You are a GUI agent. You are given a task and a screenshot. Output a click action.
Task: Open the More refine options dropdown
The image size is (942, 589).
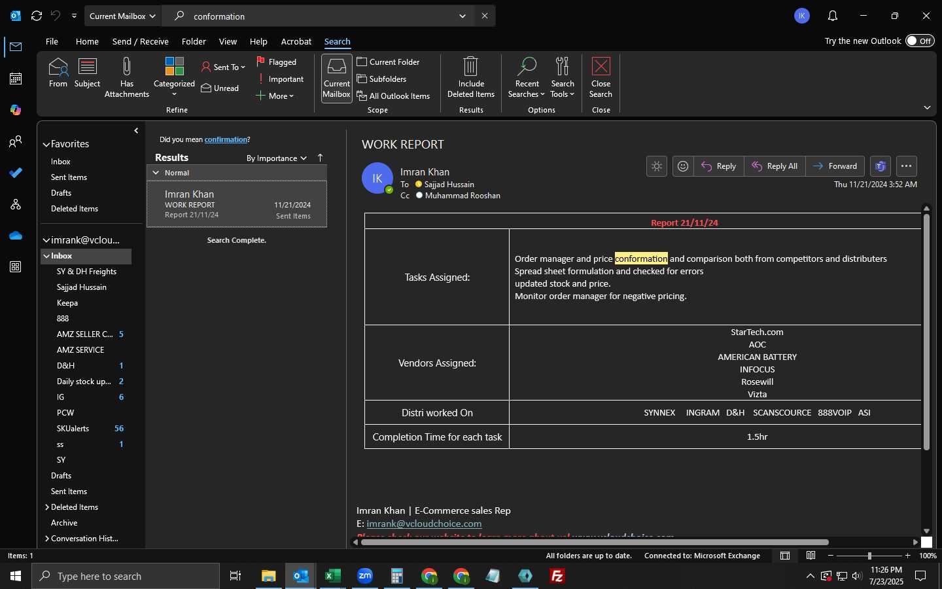[275, 96]
